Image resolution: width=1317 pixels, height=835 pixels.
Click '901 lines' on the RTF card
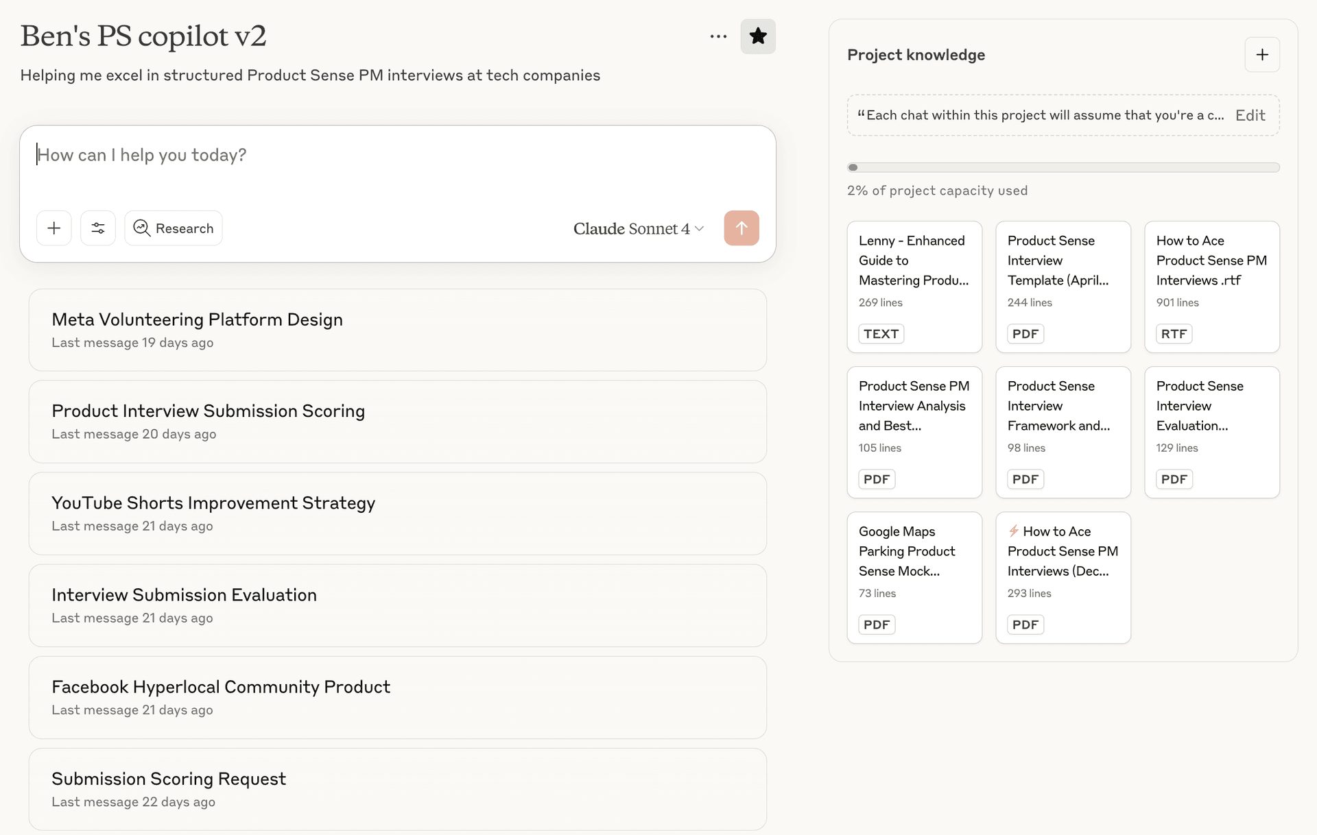click(x=1178, y=302)
